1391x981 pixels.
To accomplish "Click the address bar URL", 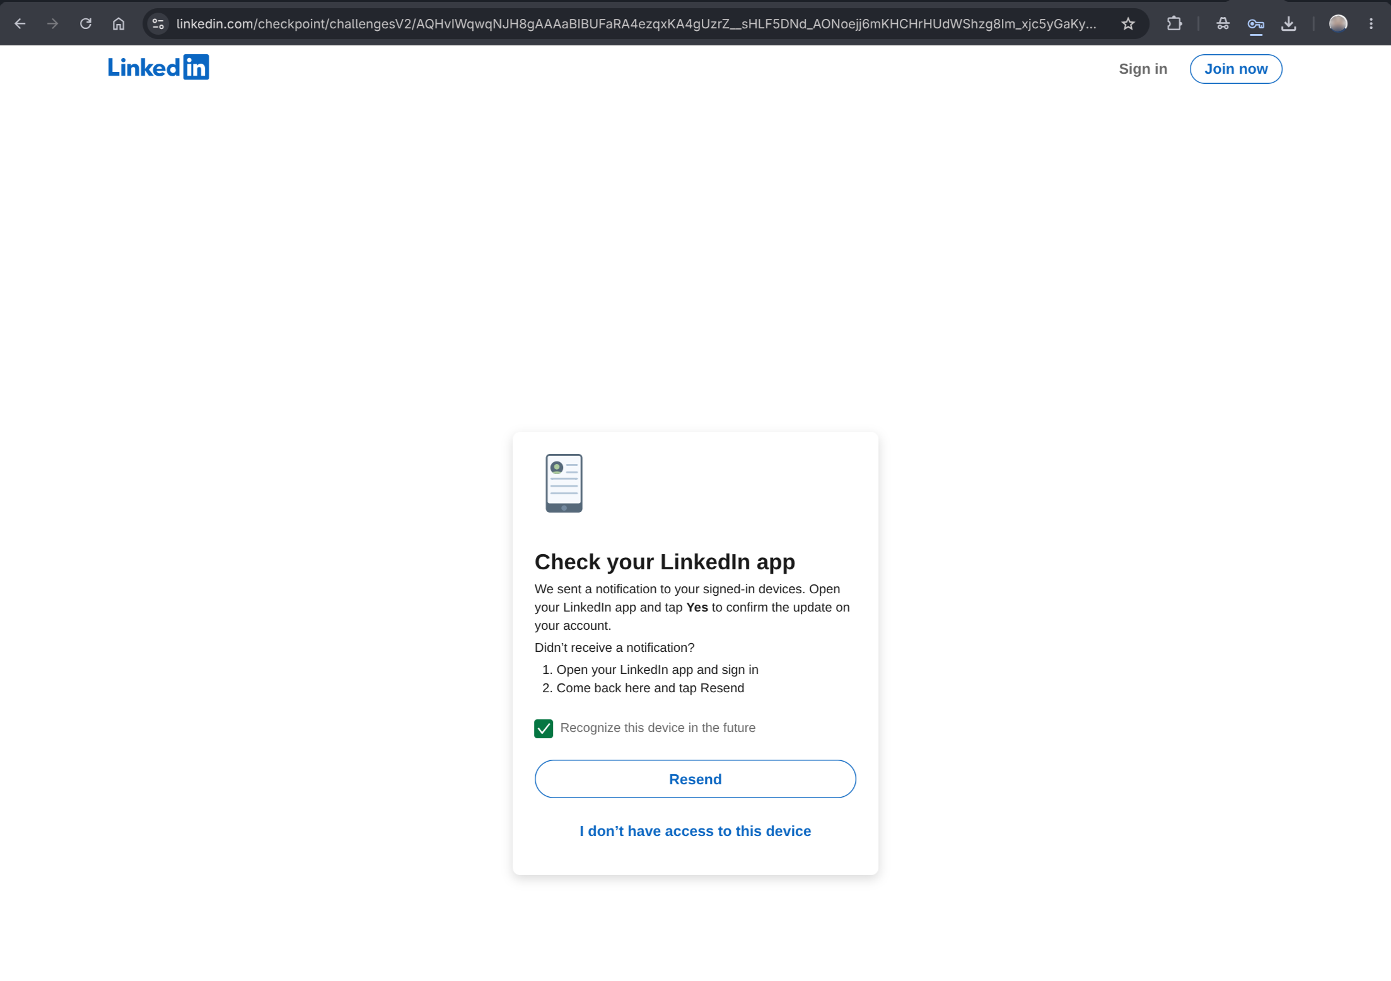I will click(x=636, y=24).
